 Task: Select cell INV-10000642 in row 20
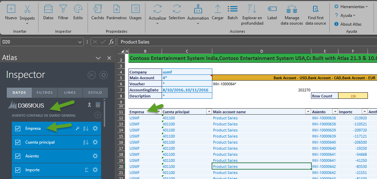coord(325,167)
